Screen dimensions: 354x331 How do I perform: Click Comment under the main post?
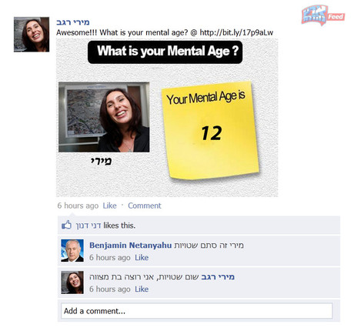(145, 206)
